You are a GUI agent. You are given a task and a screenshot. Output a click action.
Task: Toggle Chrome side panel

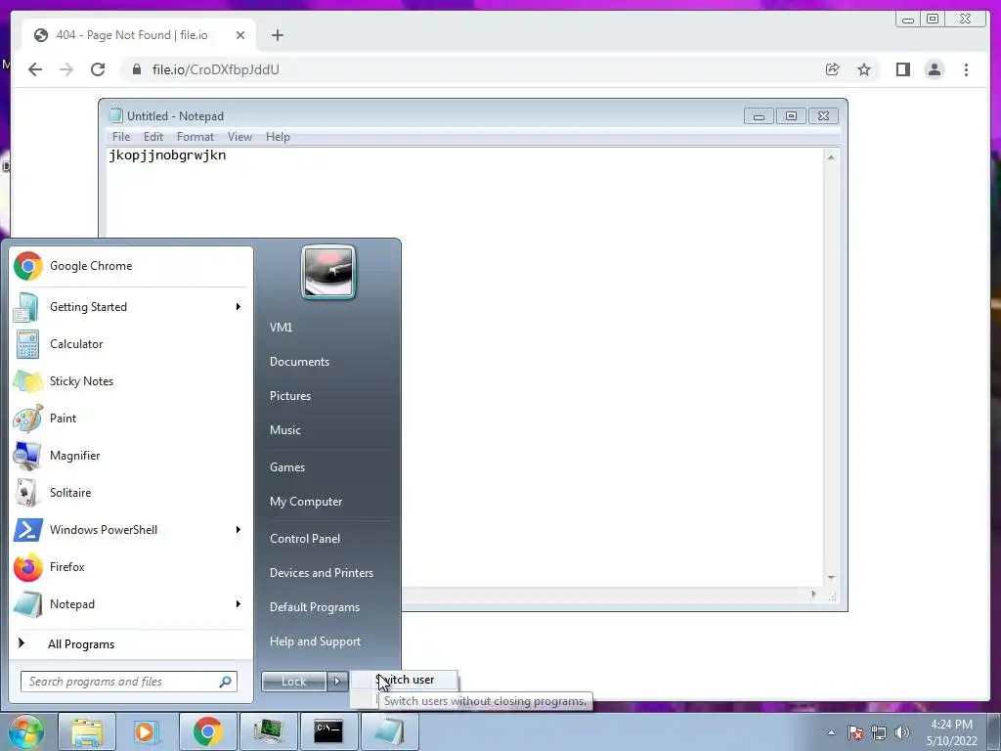pos(902,69)
